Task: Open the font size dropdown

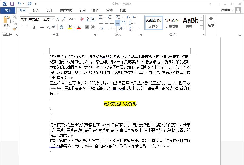Action: point(53,19)
